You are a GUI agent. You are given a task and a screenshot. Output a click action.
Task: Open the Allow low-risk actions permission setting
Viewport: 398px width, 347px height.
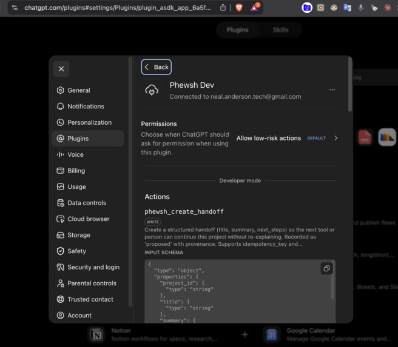(x=287, y=138)
